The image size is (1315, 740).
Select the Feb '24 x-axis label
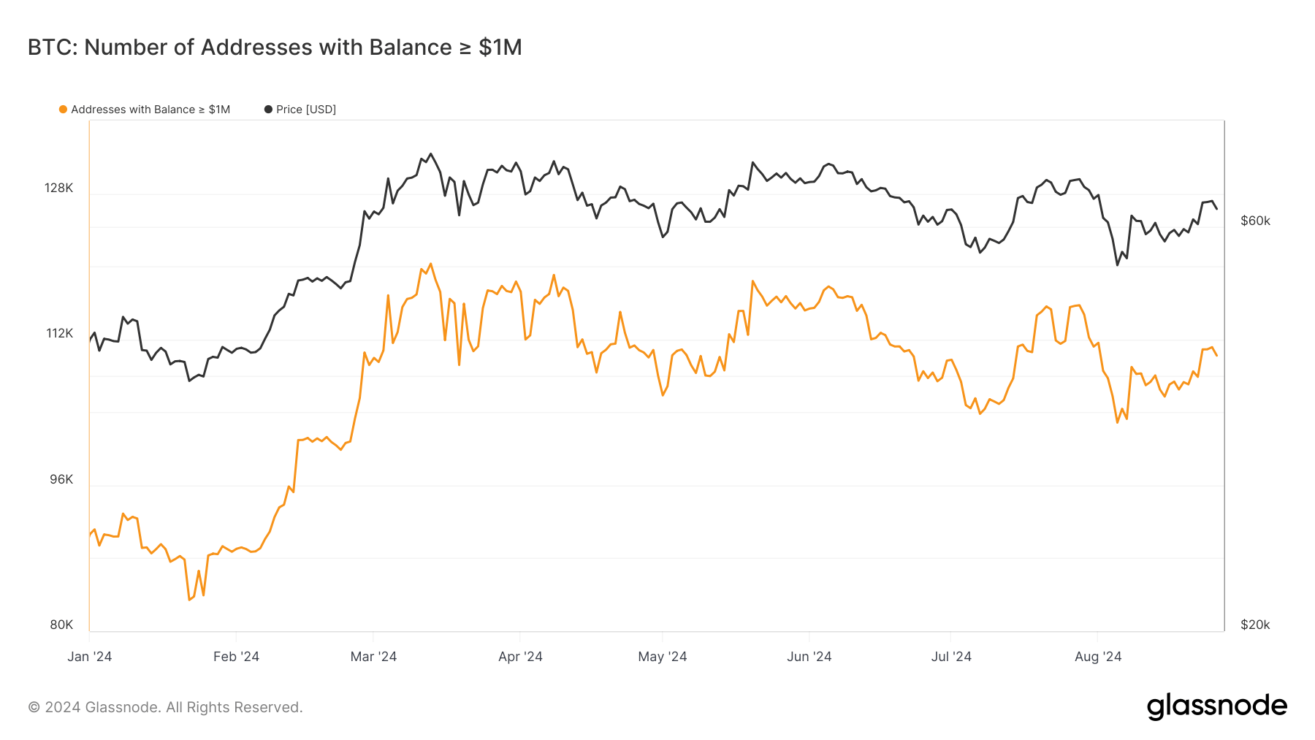[236, 656]
